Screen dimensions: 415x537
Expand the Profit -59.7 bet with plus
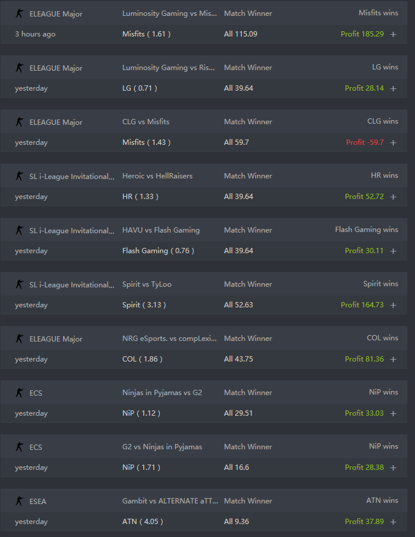click(x=393, y=142)
